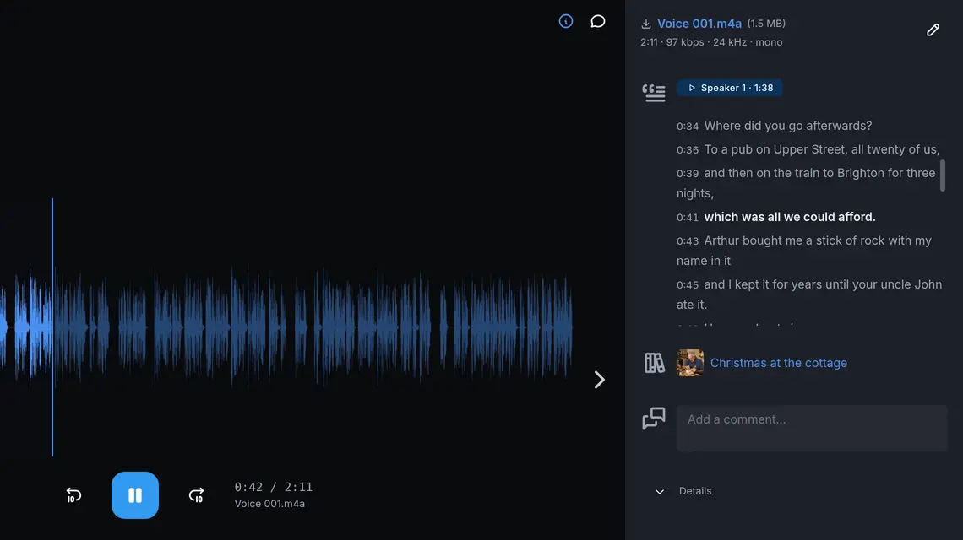Click the transcript quote icon
The height and width of the screenshot is (540, 963).
654,93
